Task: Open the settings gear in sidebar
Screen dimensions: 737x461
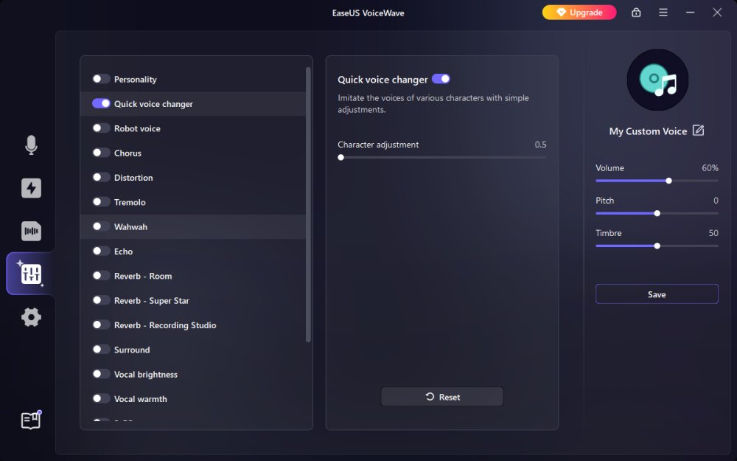Action: [x=31, y=317]
